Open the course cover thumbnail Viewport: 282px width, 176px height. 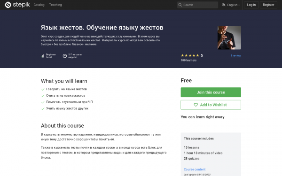coord(229,38)
